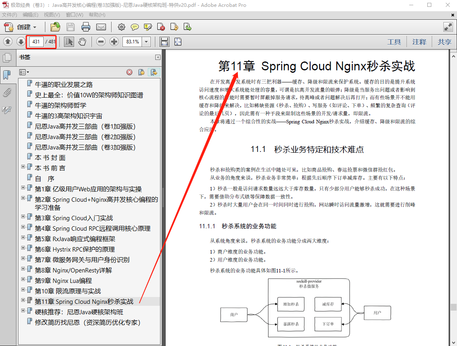This screenshot has height=346, width=457.
Task: Toggle read mode icon in the toolbar
Action: pos(448,27)
